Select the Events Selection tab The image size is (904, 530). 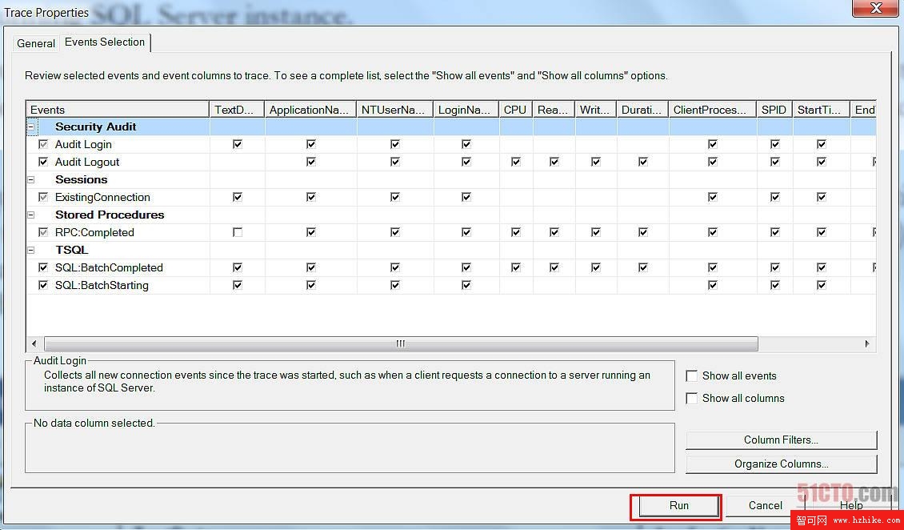(x=105, y=42)
